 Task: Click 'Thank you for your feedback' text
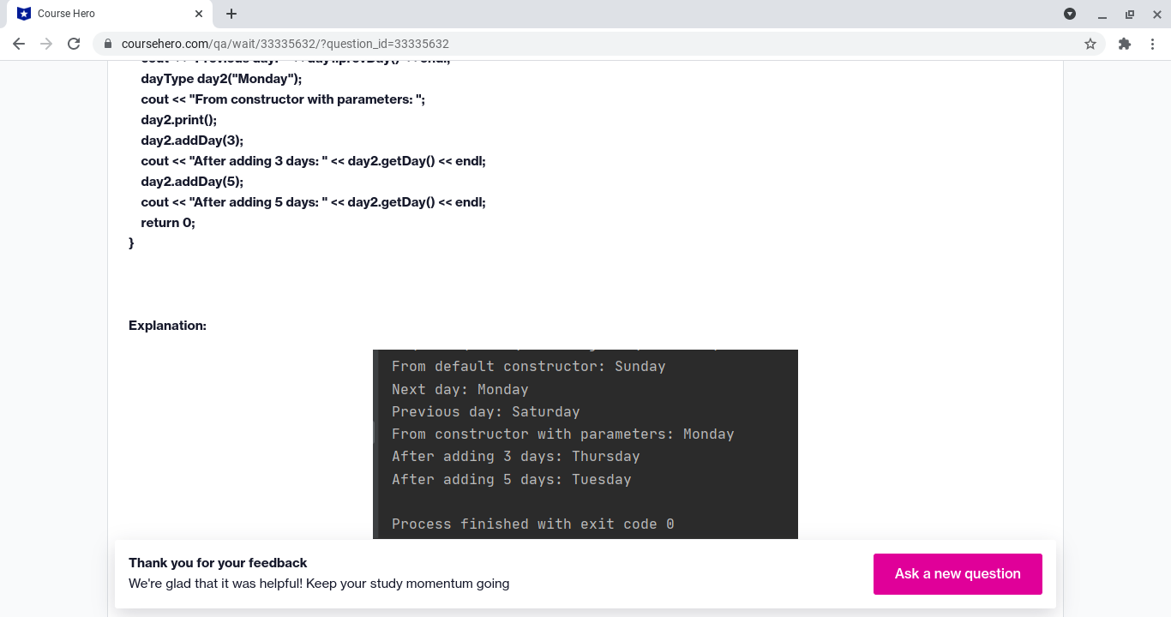click(x=218, y=563)
